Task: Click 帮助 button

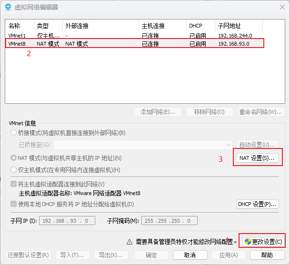Action: point(267,255)
